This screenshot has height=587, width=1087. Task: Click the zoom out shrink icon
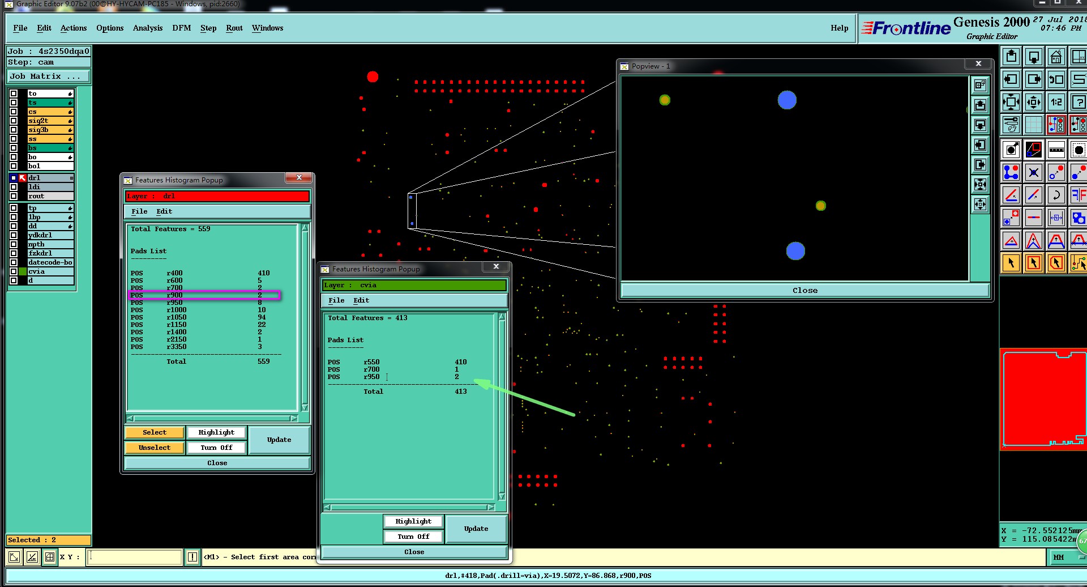pos(1034,102)
